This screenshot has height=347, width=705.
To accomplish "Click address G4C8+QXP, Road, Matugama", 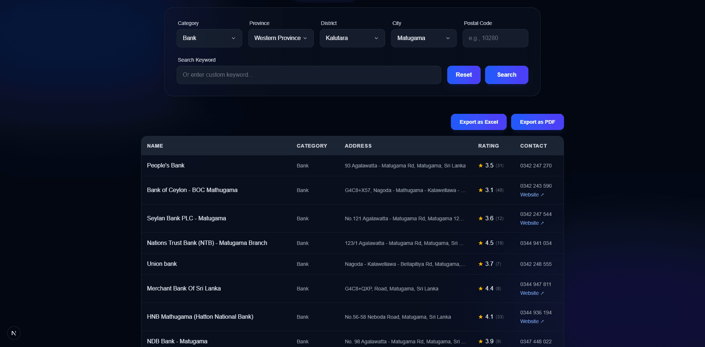I will [391, 289].
